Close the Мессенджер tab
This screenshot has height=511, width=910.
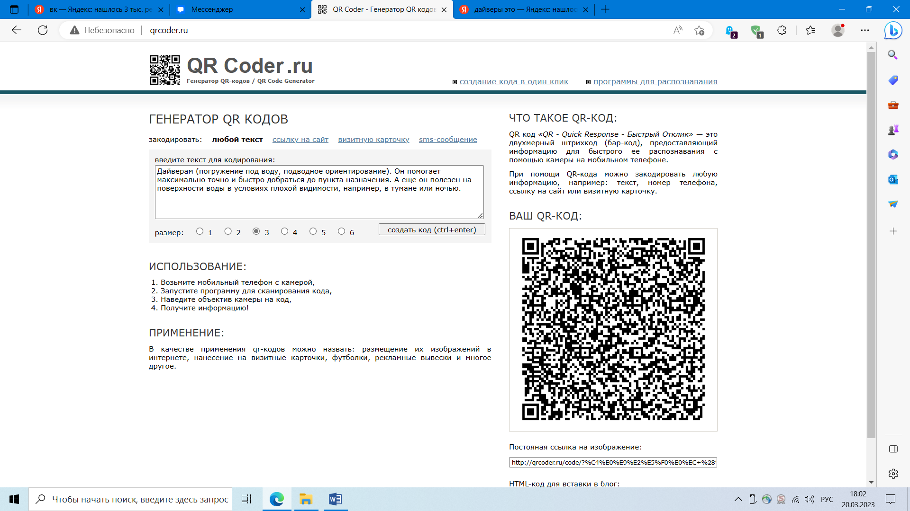pyautogui.click(x=302, y=9)
